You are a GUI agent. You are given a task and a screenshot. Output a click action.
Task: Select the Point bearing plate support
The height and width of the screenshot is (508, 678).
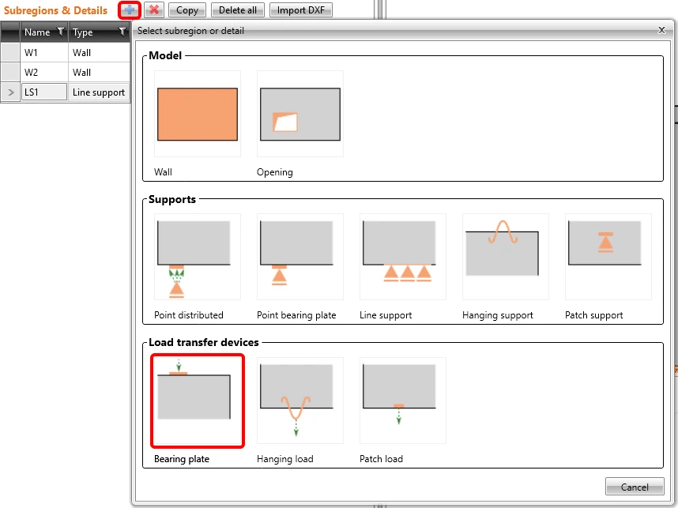click(x=300, y=257)
